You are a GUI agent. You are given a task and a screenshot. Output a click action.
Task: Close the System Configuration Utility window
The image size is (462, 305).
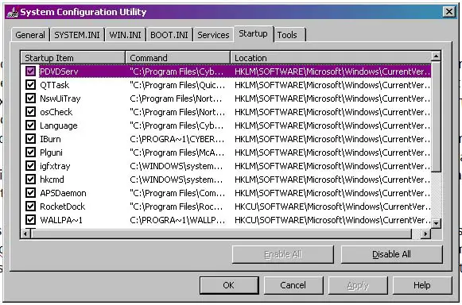449,12
